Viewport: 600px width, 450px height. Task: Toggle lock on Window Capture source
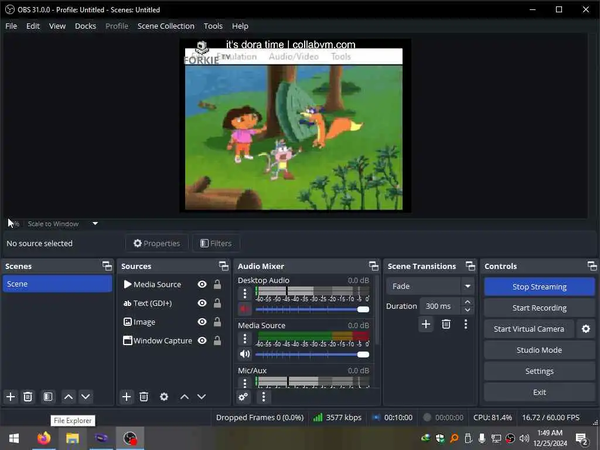tap(217, 340)
